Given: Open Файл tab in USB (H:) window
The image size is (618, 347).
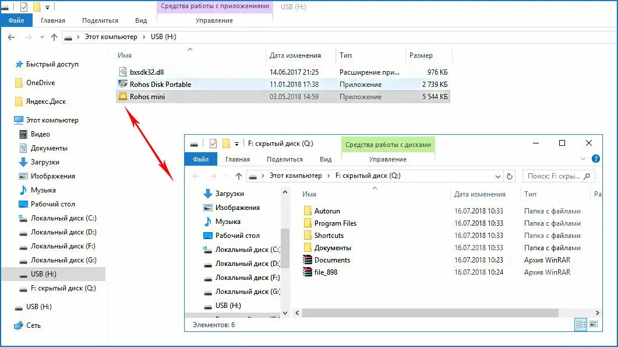Looking at the screenshot, I should click(x=16, y=20).
